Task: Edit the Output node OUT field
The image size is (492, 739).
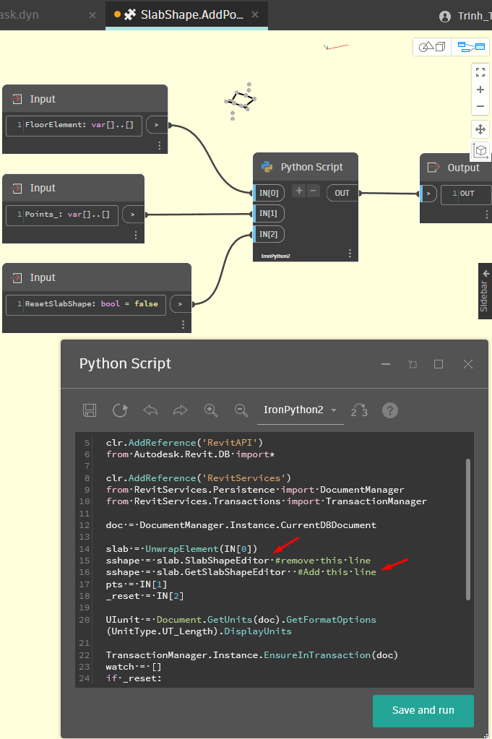Action: pos(466,194)
